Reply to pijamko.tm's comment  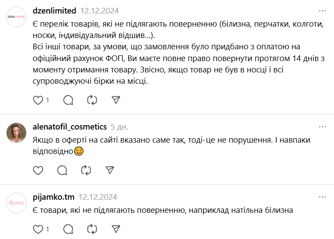point(68,229)
